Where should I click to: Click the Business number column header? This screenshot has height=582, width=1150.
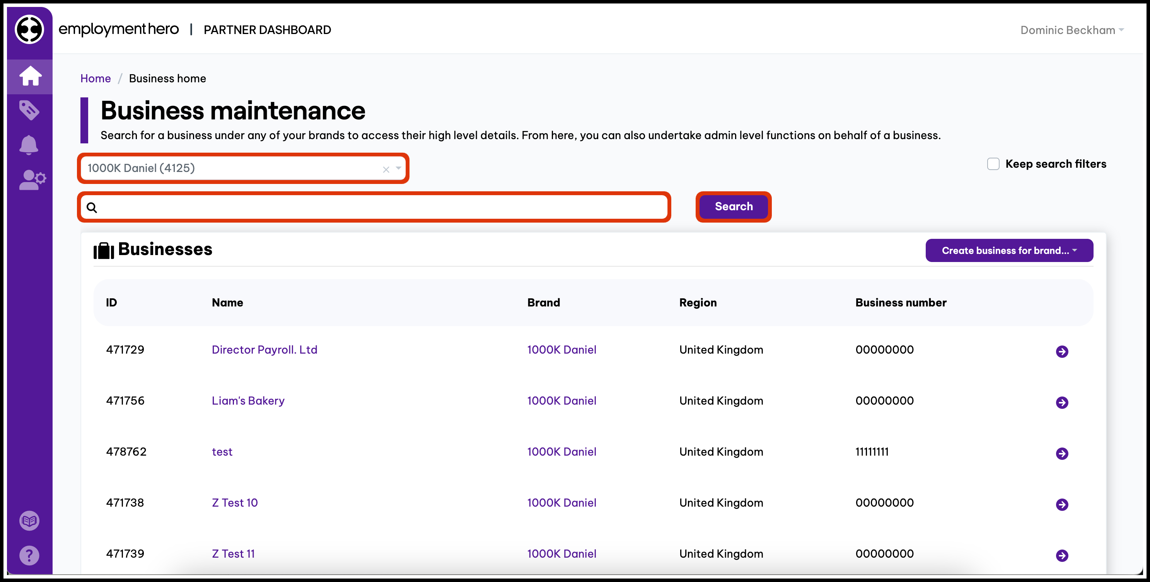tap(901, 303)
